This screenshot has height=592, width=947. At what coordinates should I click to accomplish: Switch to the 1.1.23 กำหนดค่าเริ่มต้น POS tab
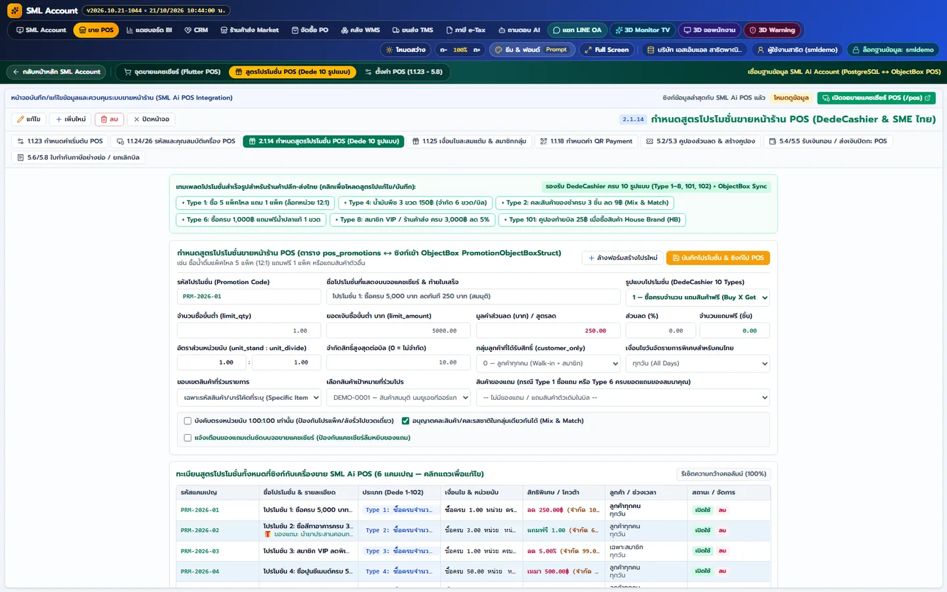[61, 141]
